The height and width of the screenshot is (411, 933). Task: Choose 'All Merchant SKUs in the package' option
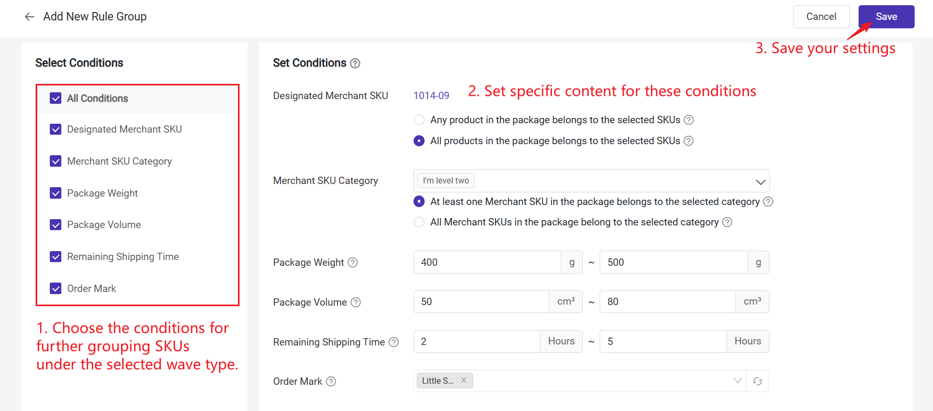point(419,222)
